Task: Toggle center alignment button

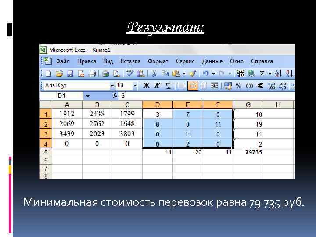Action: (193, 86)
